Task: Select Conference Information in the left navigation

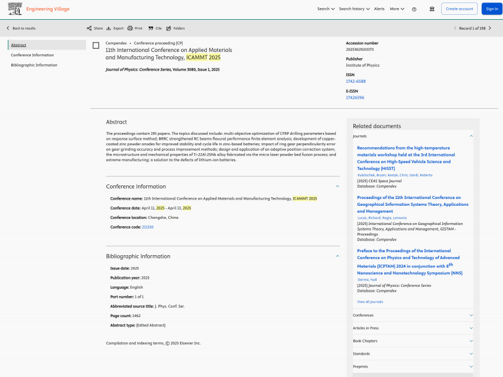Action: 32,55
